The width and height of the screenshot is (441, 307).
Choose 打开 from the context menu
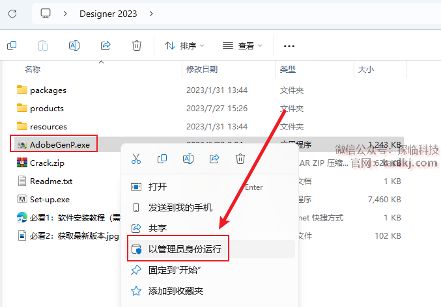(x=210, y=187)
